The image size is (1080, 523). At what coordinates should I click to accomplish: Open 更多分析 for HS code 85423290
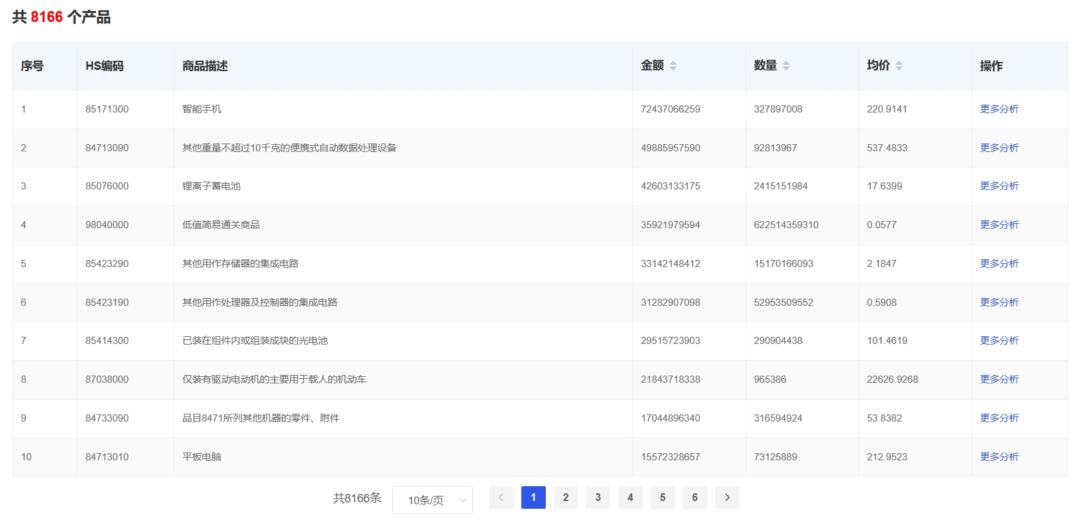click(999, 264)
